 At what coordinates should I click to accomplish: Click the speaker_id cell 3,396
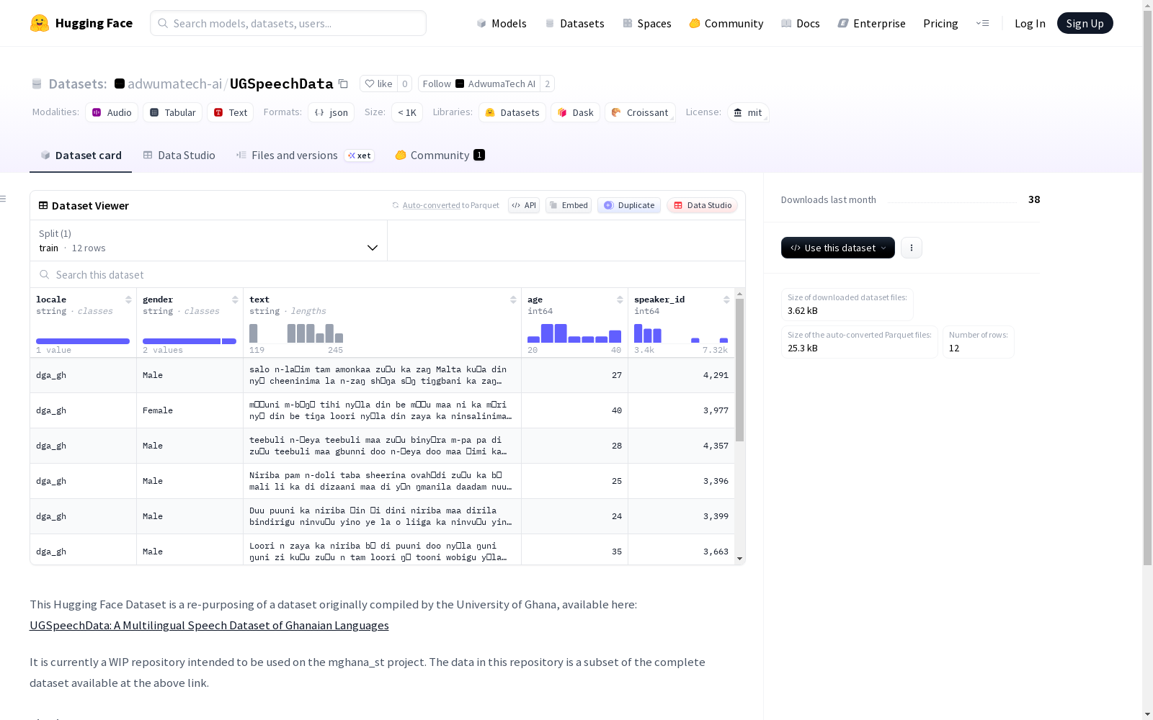point(681,481)
